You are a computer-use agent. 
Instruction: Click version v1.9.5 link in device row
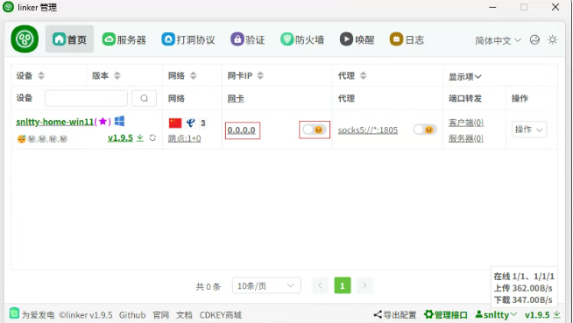pyautogui.click(x=120, y=138)
